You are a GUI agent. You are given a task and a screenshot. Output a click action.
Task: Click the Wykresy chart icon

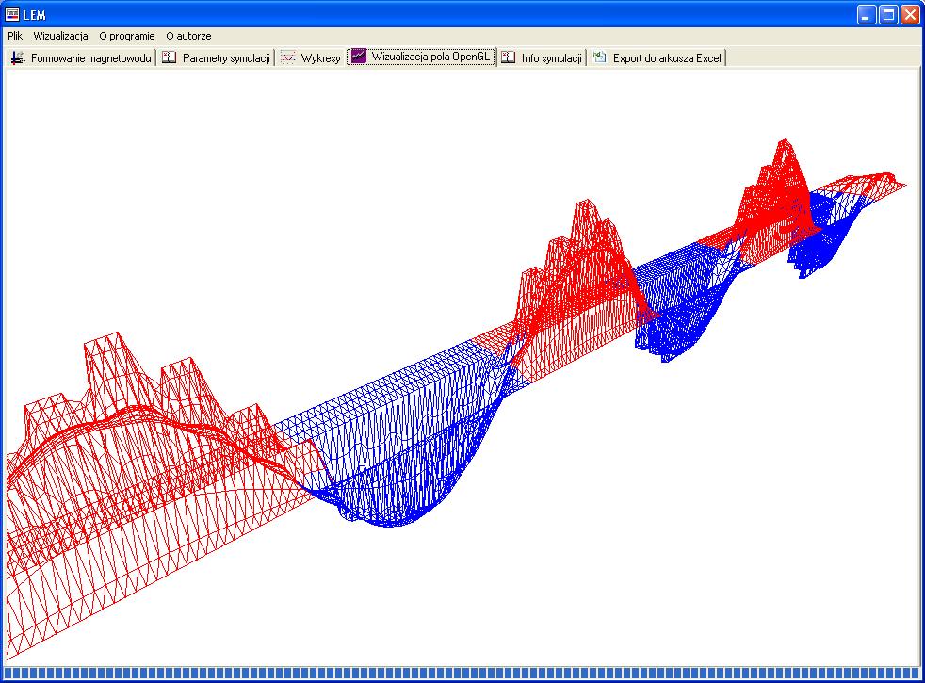click(288, 57)
